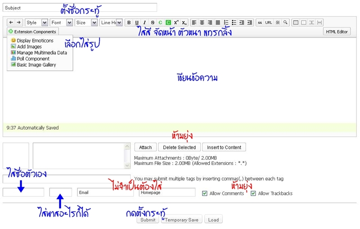Toggle underline formatting

point(137,23)
